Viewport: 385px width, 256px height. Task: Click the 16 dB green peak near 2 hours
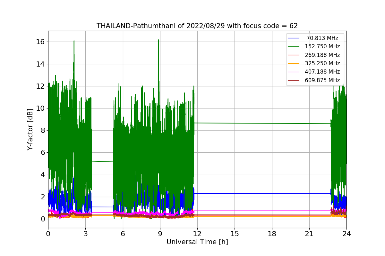[x=74, y=41]
